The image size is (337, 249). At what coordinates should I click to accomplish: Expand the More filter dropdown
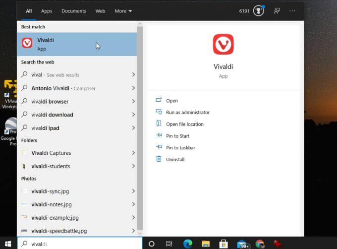click(x=123, y=11)
